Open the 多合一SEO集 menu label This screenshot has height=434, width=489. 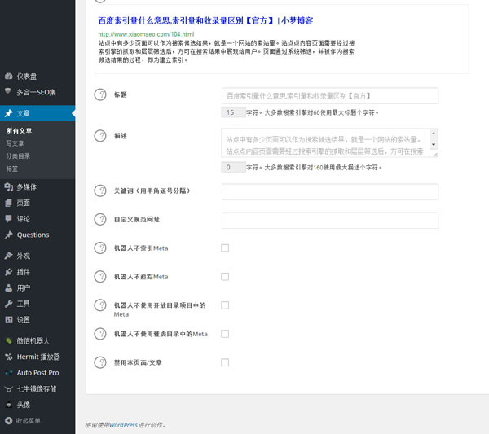pyautogui.click(x=36, y=92)
